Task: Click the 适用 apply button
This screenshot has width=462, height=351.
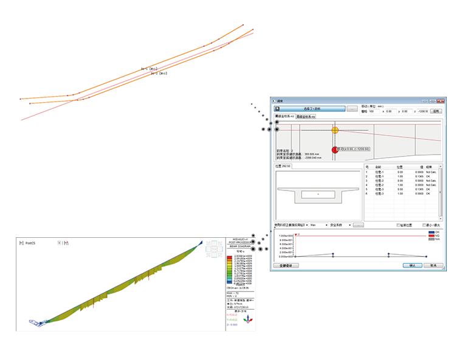Action: point(436,111)
